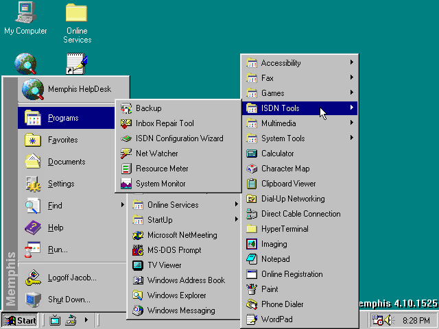Expand the Multimedia submenu
The width and height of the screenshot is (439, 329).
click(x=300, y=123)
